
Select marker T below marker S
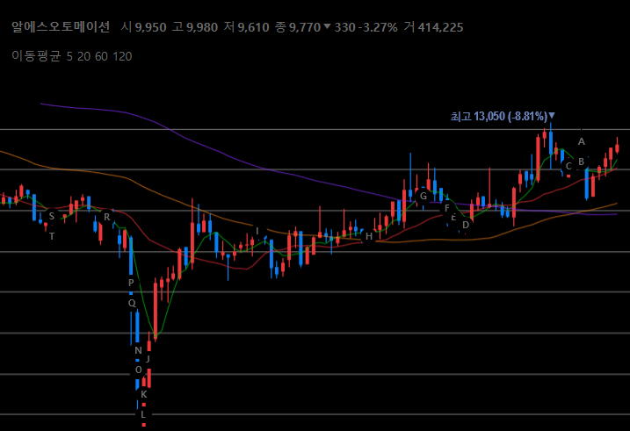tap(52, 236)
